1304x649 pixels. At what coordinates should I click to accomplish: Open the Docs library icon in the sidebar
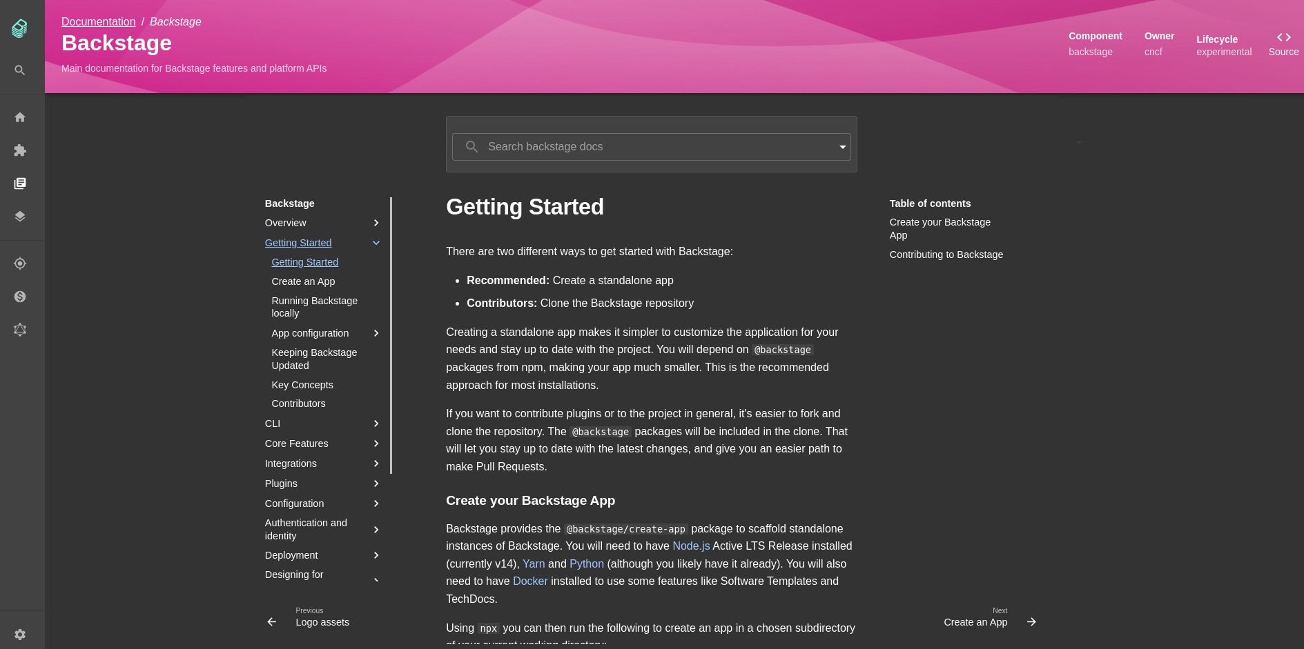(x=19, y=183)
